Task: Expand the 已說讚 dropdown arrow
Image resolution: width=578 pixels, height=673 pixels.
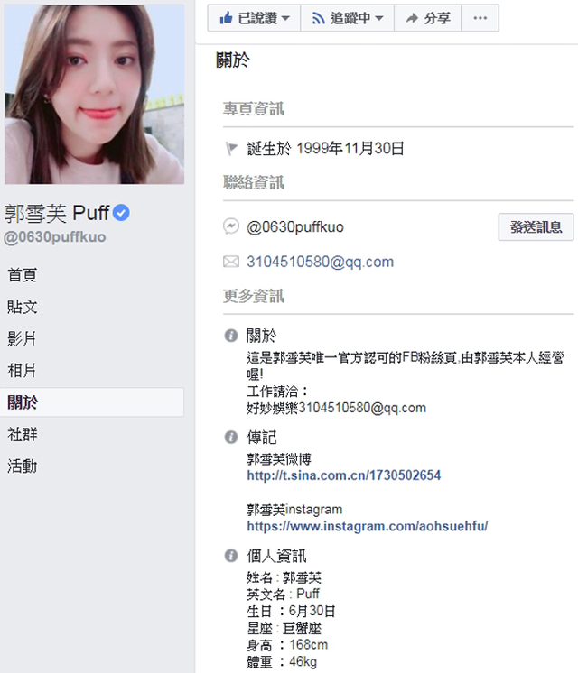Action: click(285, 18)
